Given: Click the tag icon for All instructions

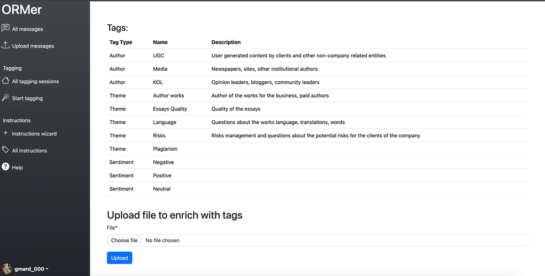Looking at the screenshot, I should 6,150.
